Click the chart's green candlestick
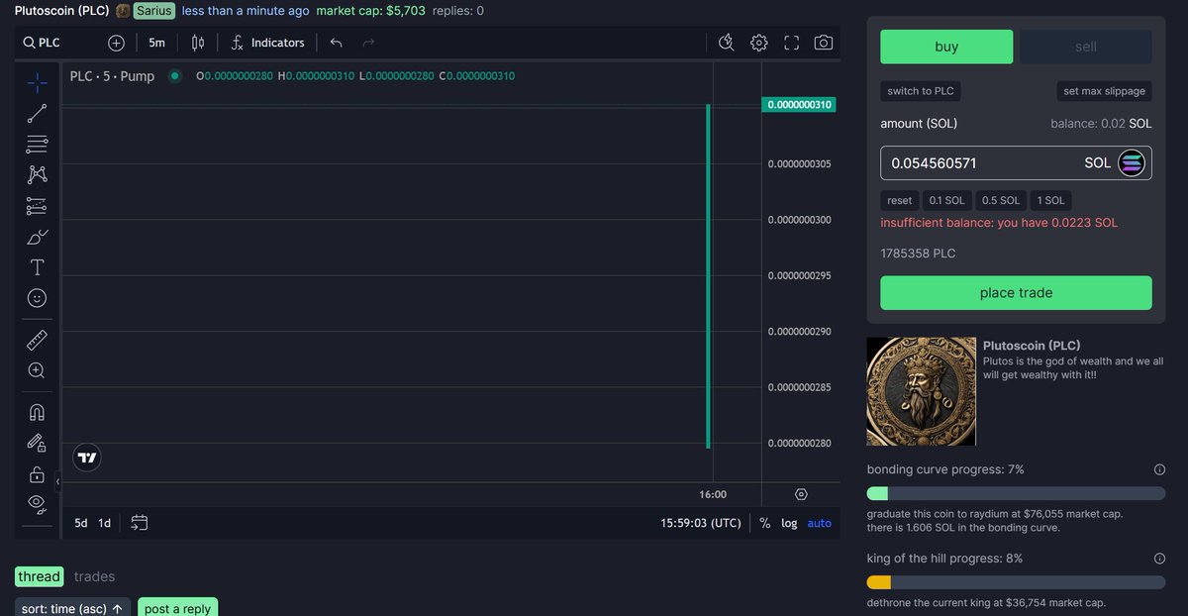1188x616 pixels. (x=708, y=276)
